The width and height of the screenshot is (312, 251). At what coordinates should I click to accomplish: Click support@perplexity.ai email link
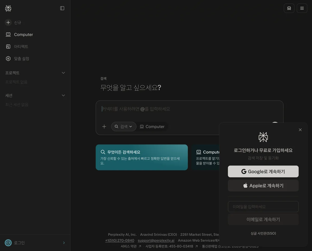(x=156, y=240)
